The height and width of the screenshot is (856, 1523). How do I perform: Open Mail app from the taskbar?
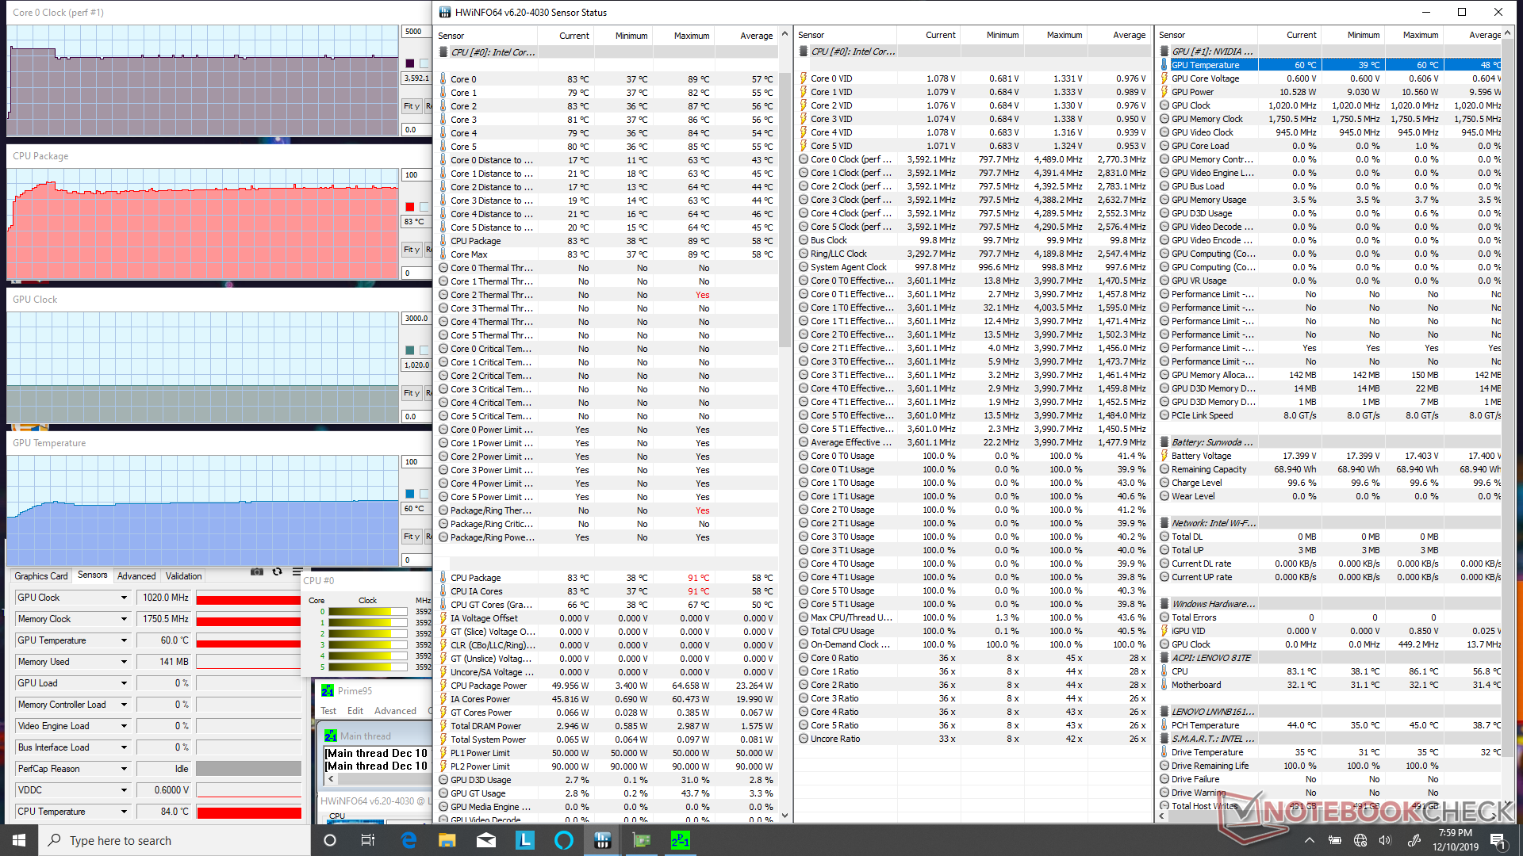[486, 840]
